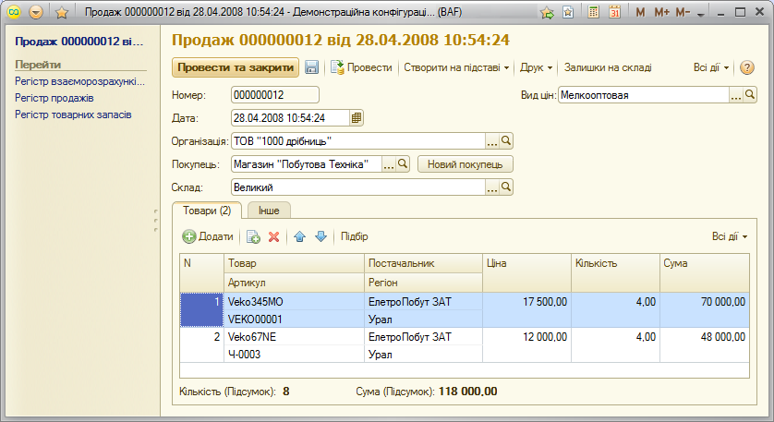
Task: Open the small title bar dropdown arrow
Action: [700, 14]
